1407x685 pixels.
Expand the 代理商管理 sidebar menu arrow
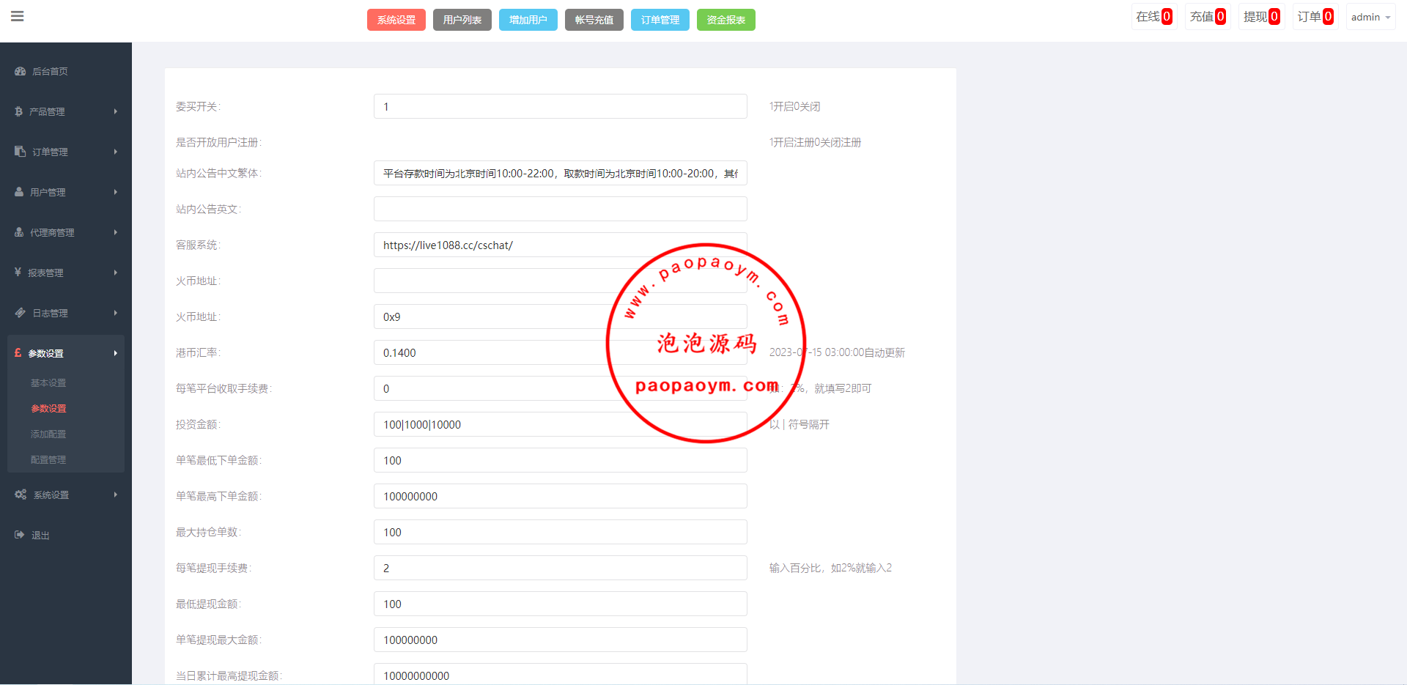[x=115, y=232]
